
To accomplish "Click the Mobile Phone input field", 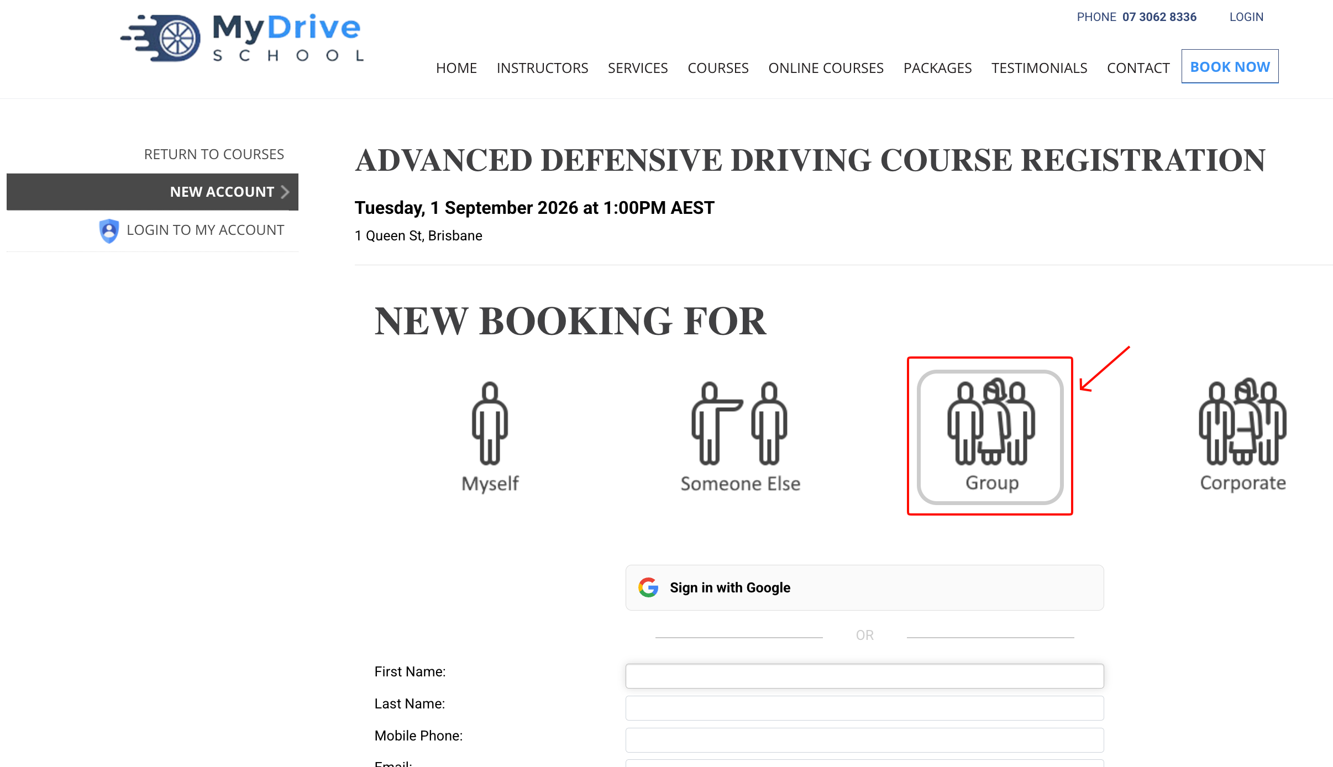I will (x=864, y=740).
